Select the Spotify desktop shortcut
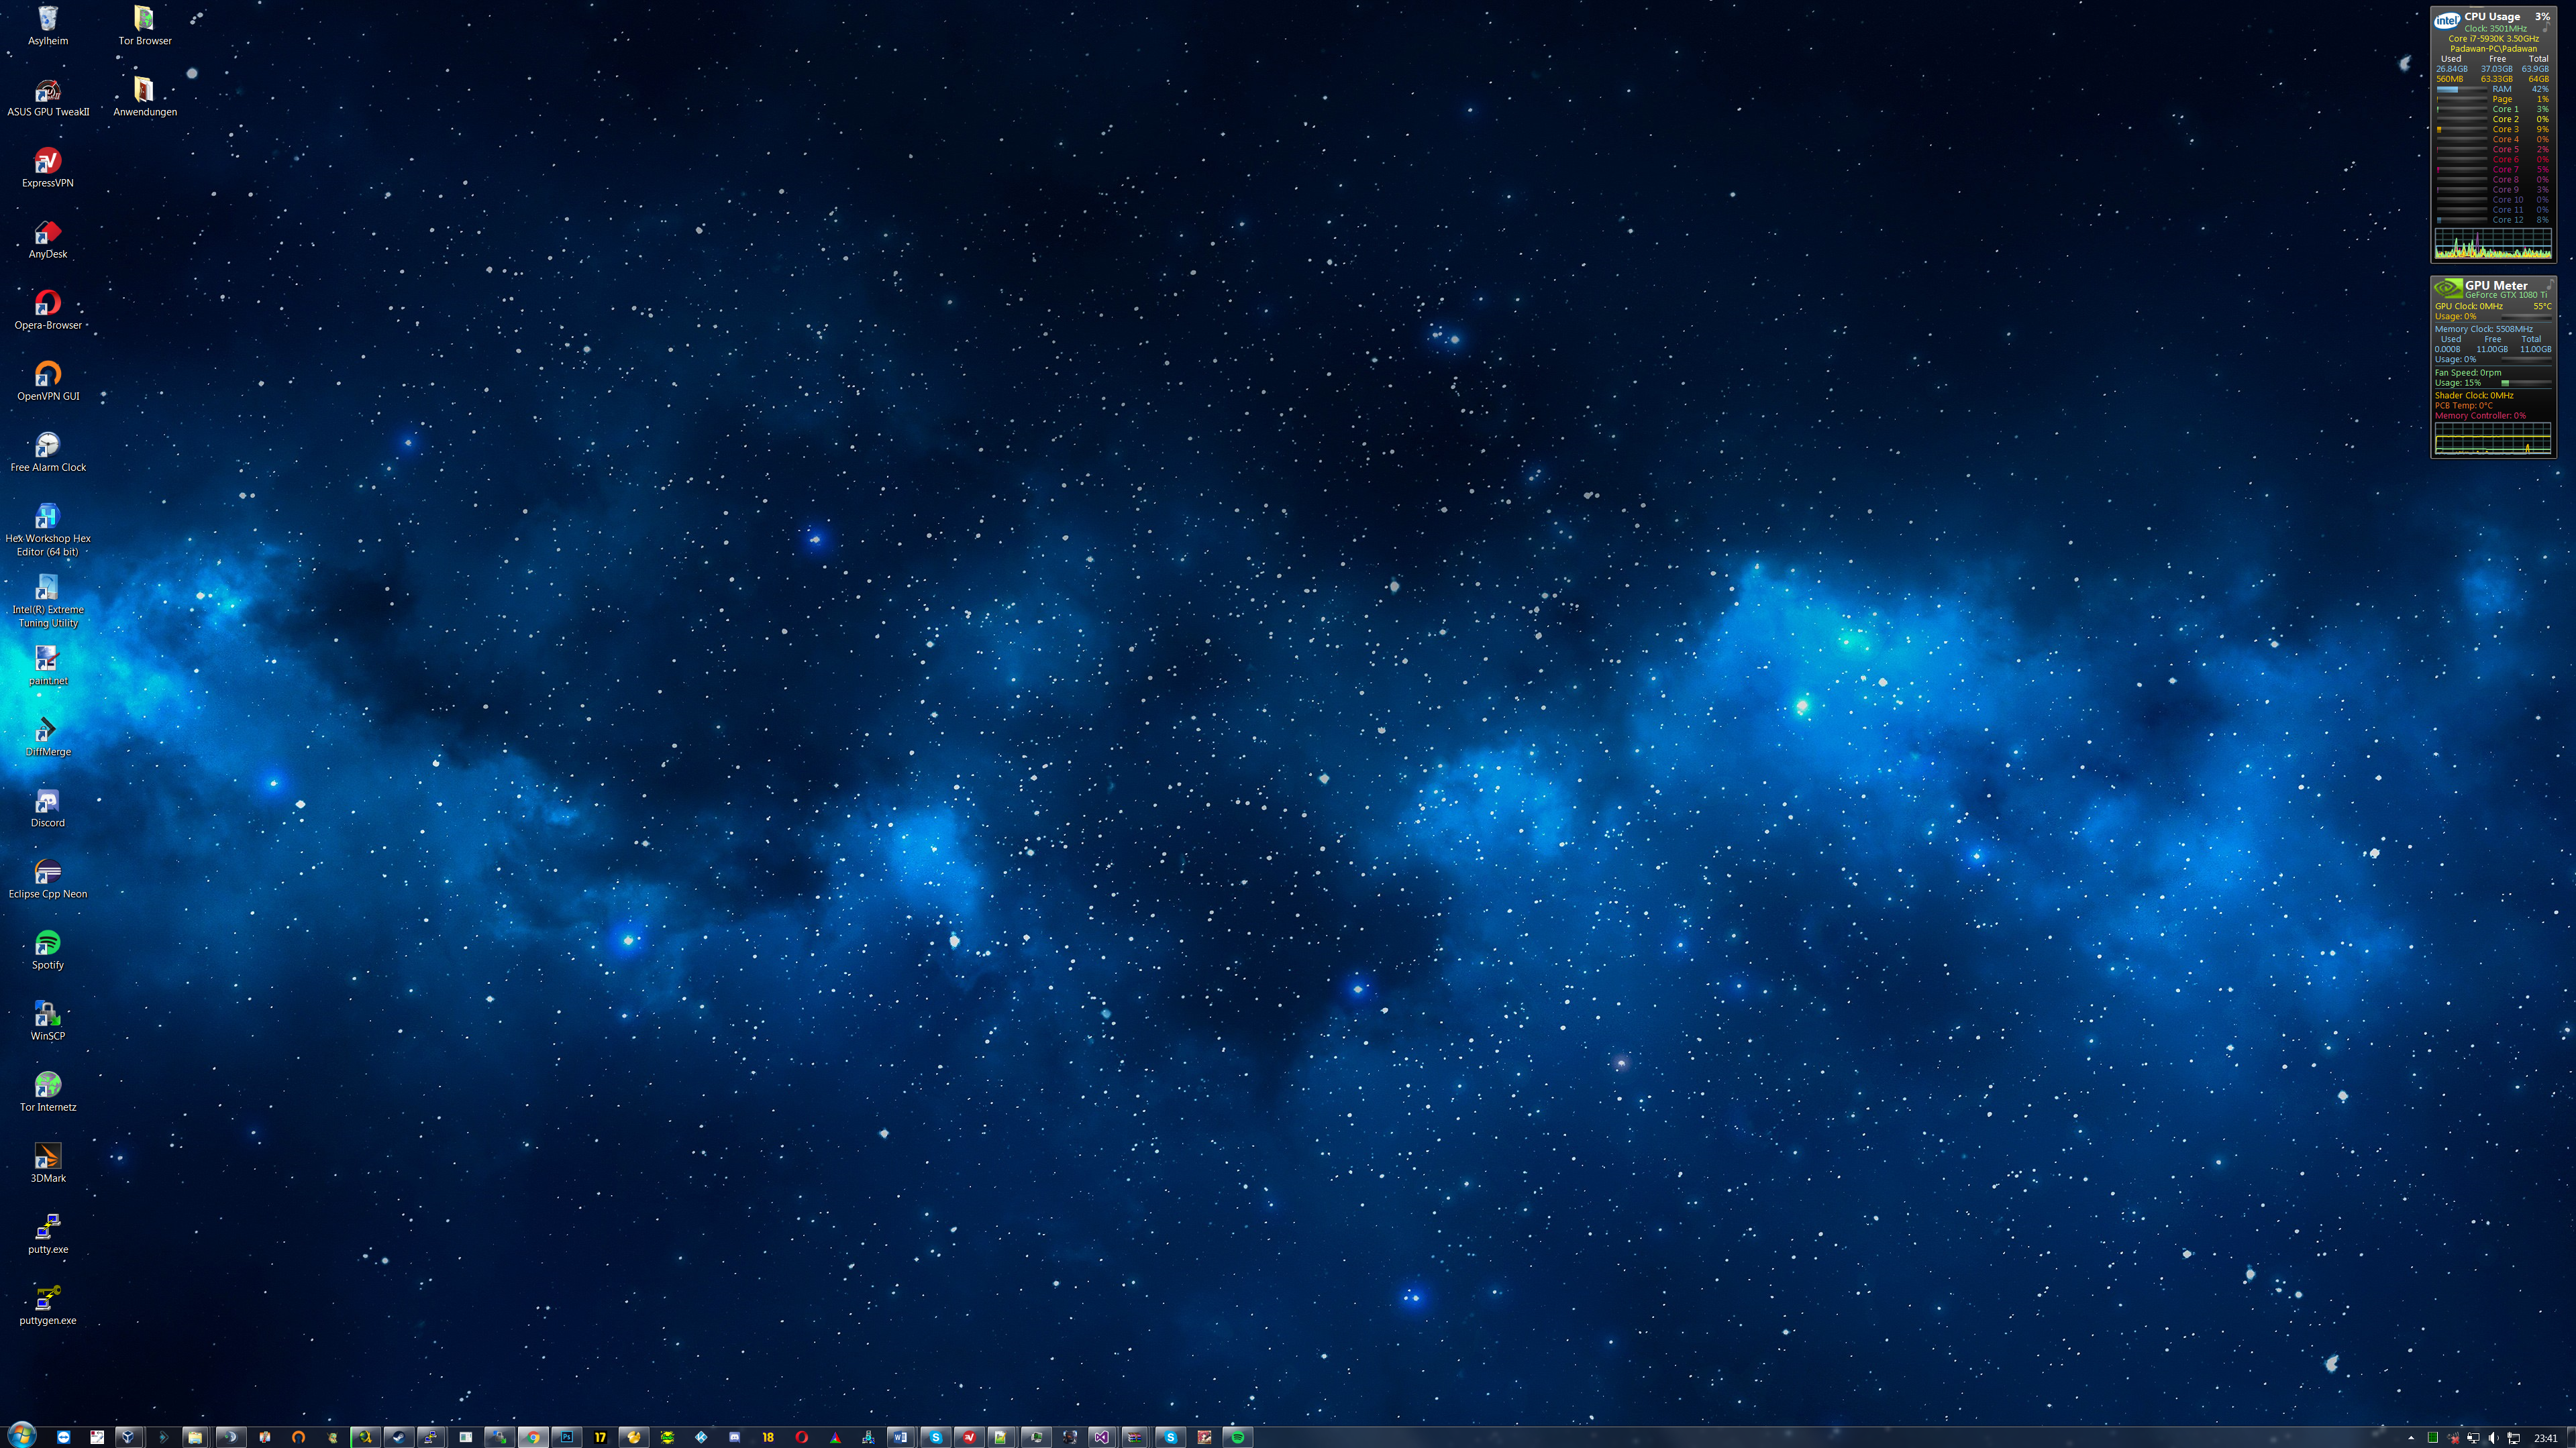 (47, 949)
